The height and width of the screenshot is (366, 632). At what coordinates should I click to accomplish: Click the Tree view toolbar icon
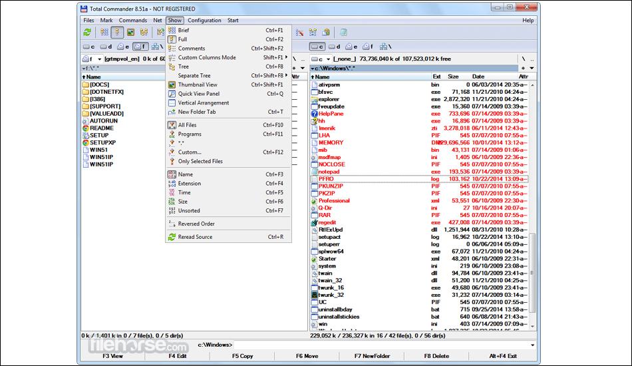(x=144, y=32)
